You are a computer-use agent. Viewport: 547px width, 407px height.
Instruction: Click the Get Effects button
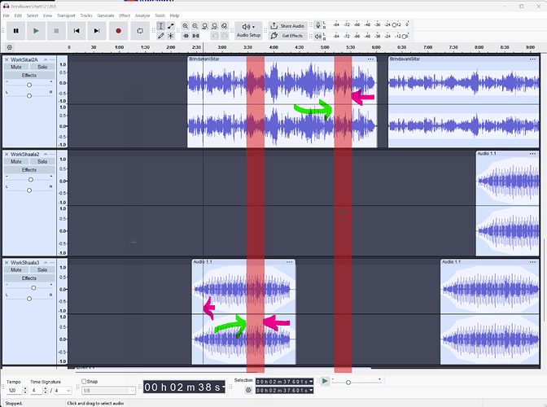click(288, 36)
